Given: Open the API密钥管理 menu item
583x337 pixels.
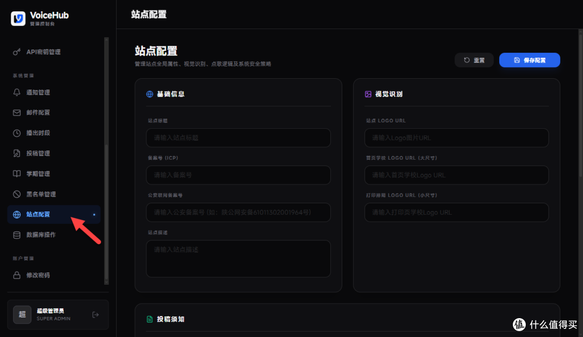Looking at the screenshot, I should click(54, 52).
